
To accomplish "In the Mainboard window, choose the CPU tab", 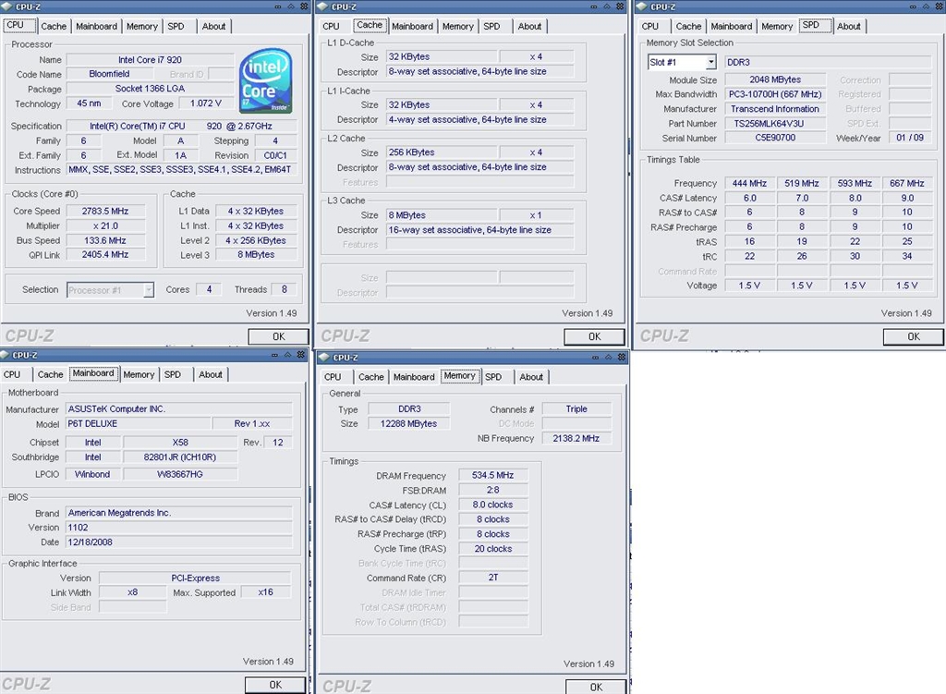I will tap(12, 375).
